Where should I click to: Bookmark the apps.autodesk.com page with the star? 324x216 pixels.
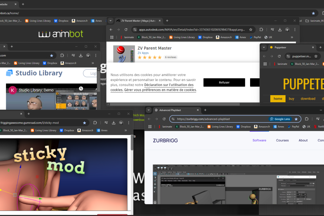251,30
